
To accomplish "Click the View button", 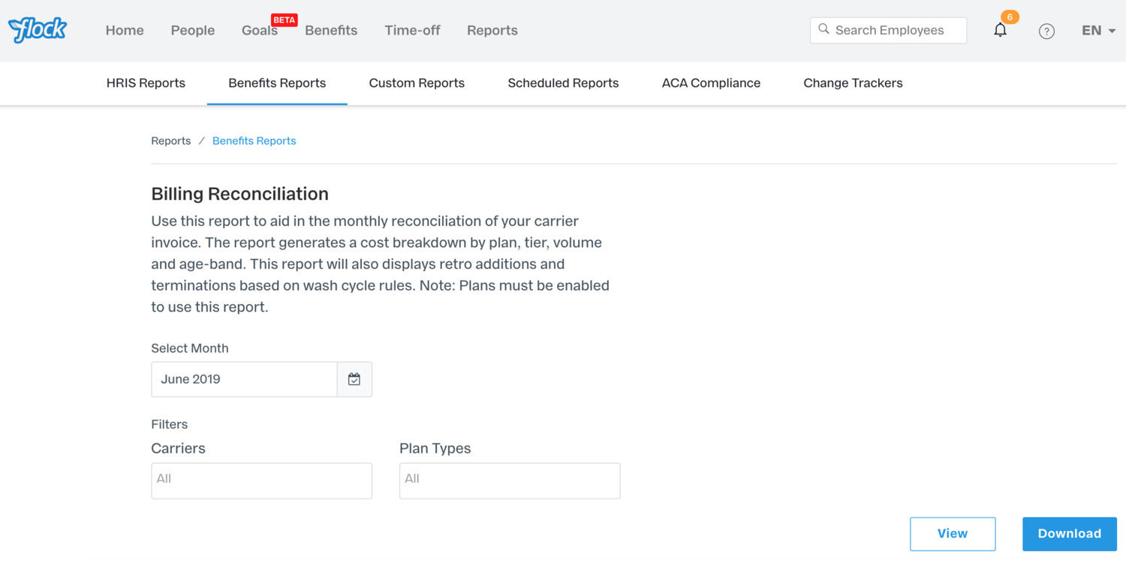I will coord(953,534).
